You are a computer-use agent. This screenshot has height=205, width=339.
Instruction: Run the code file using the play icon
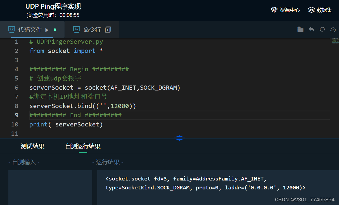[x=46, y=29]
